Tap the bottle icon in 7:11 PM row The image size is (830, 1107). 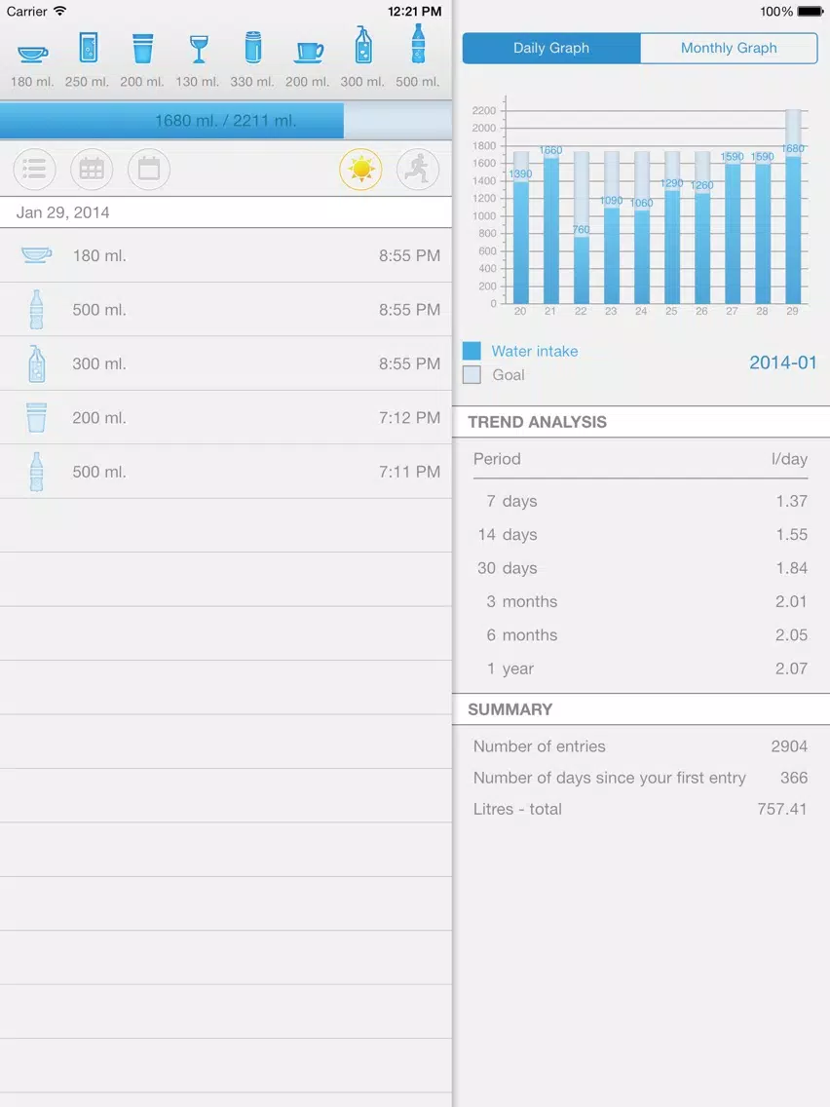tap(37, 472)
